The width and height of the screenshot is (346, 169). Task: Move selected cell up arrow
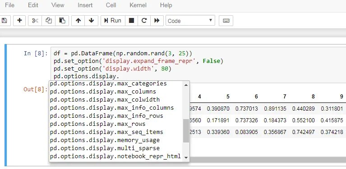point(78,21)
